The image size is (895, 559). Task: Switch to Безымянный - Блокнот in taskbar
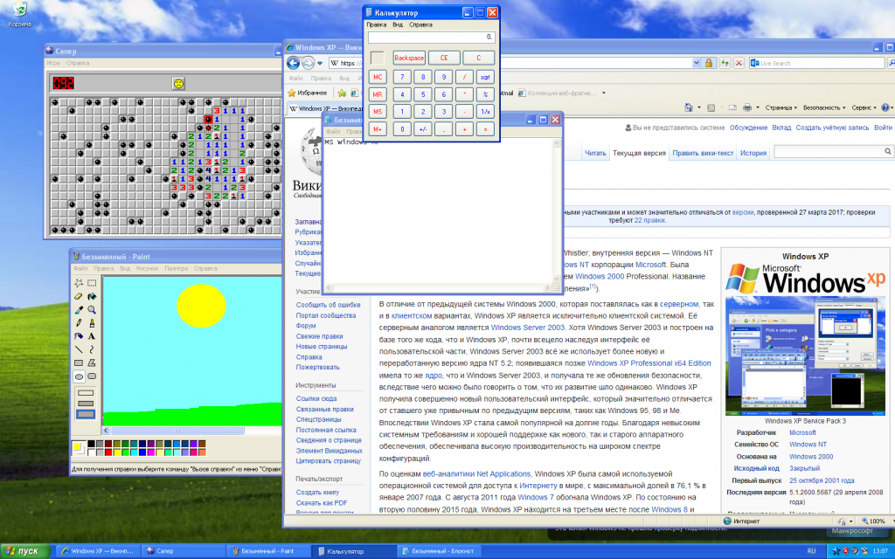(440, 551)
